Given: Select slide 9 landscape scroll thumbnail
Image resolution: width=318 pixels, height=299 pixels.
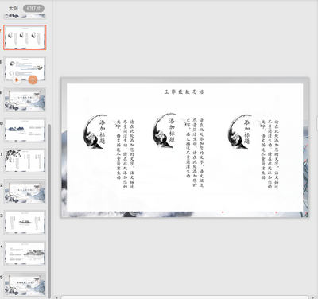Looking at the screenshot, I should coord(25,99).
